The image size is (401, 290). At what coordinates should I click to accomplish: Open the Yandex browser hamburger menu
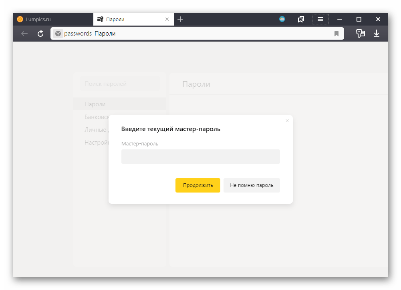(x=320, y=19)
